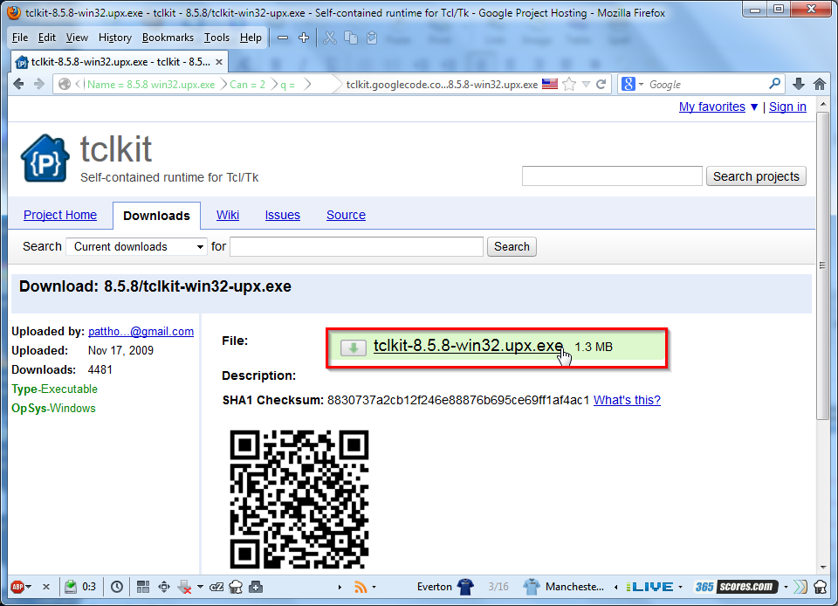This screenshot has height=606, width=838.
Task: Click the Adblock Plus icon
Action: 17,587
